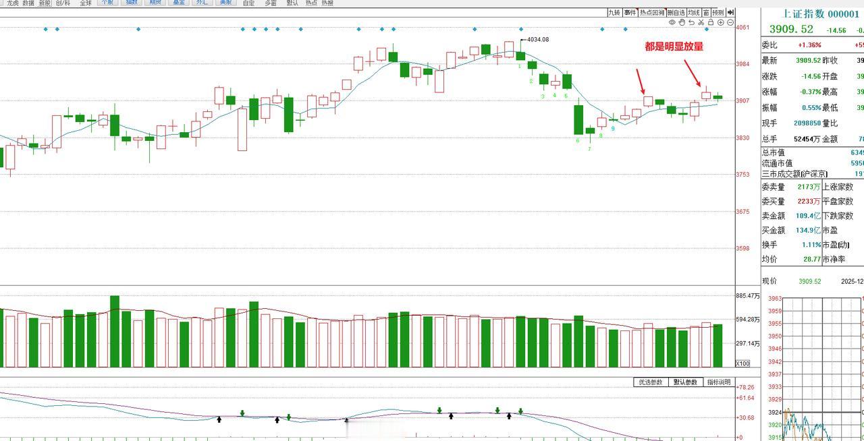Click the 振幅 0.55% value
Screen dimensions: 864x441
811,107
